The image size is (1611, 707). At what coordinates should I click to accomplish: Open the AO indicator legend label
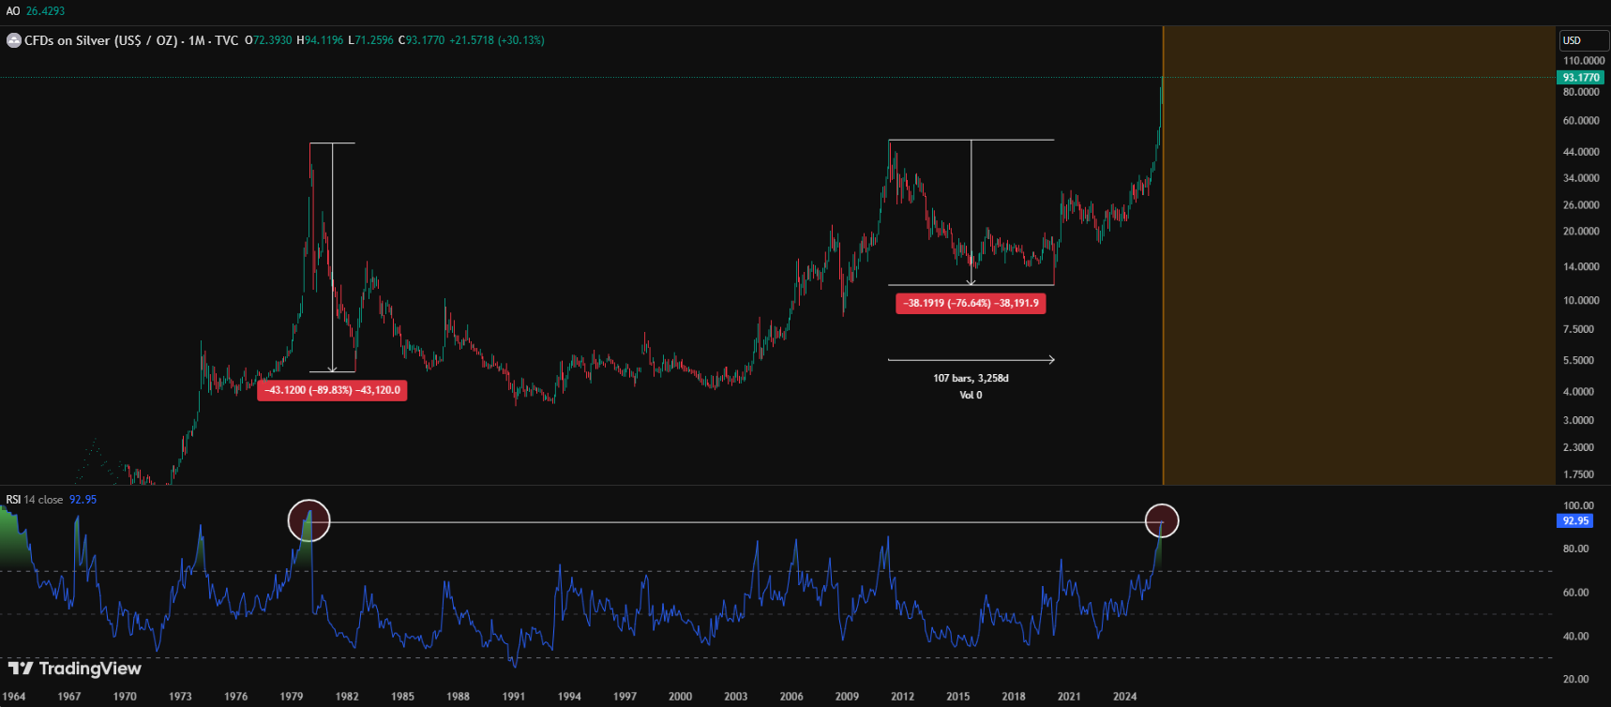[x=13, y=11]
